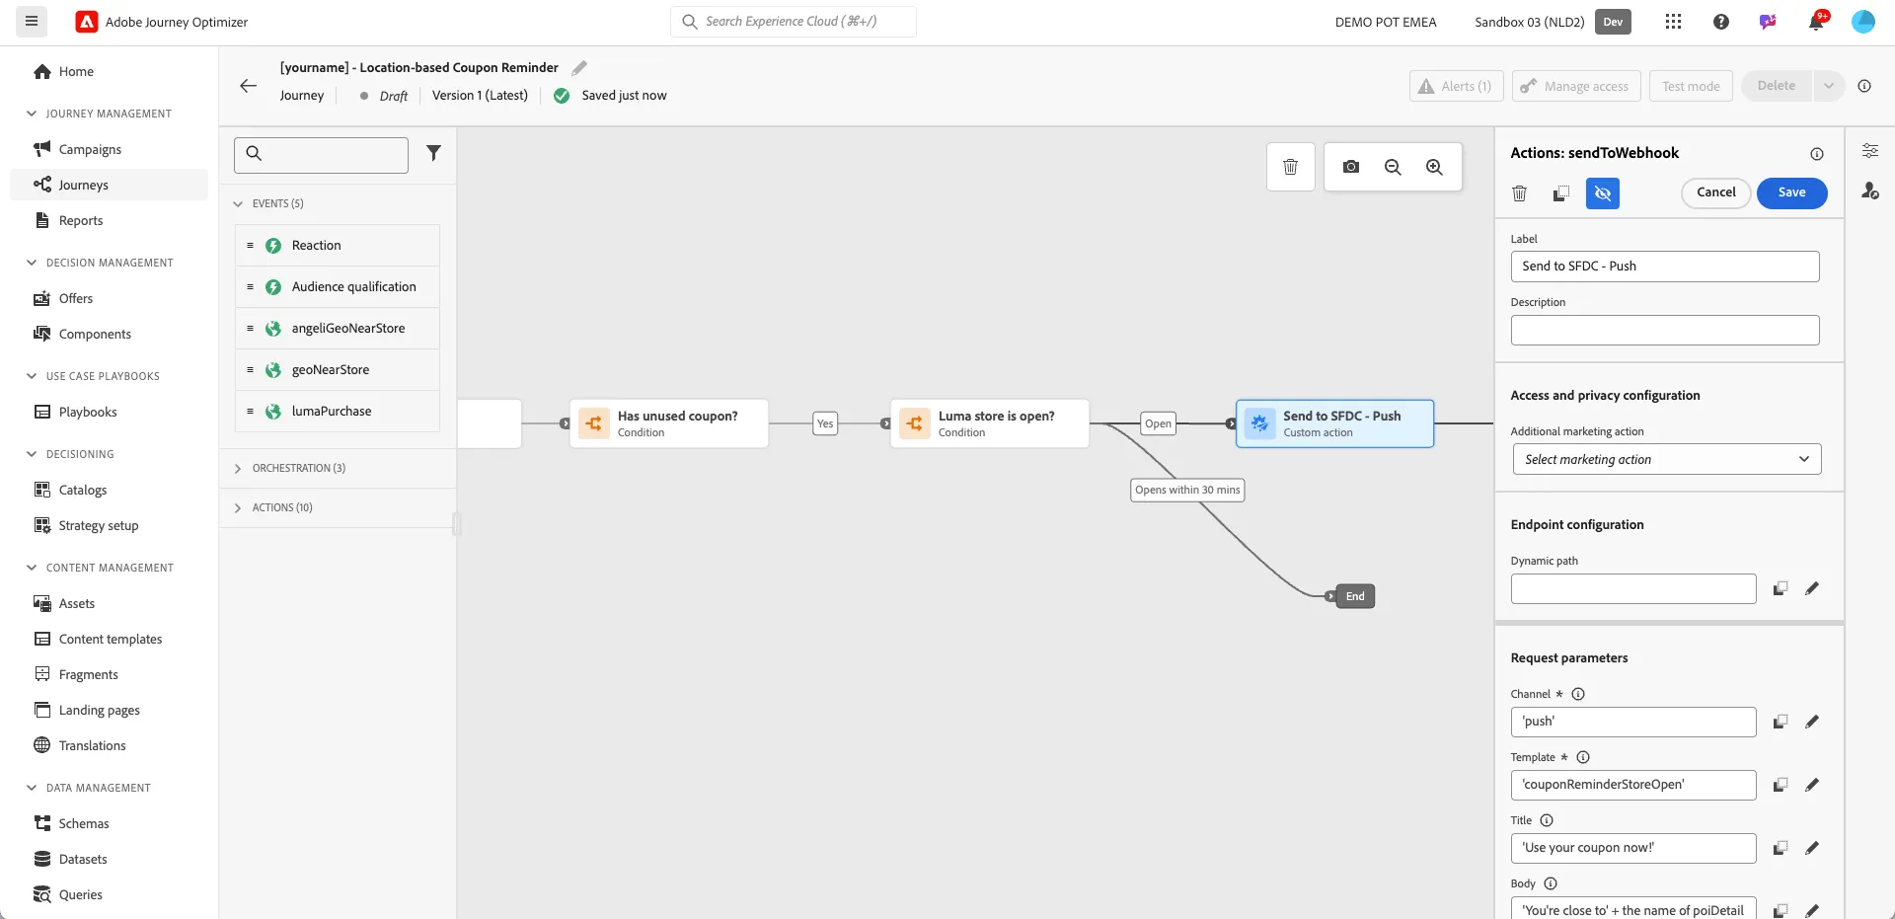
Task: Zoom in on the journey canvas
Action: point(1434,167)
